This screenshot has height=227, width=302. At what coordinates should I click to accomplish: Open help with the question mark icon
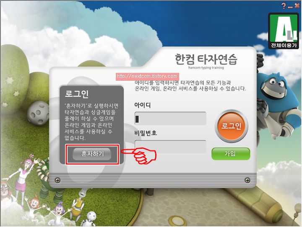click(x=284, y=6)
